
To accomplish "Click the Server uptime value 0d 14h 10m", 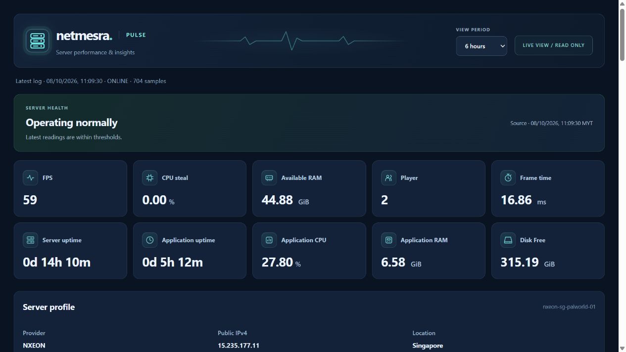I will pos(57,262).
